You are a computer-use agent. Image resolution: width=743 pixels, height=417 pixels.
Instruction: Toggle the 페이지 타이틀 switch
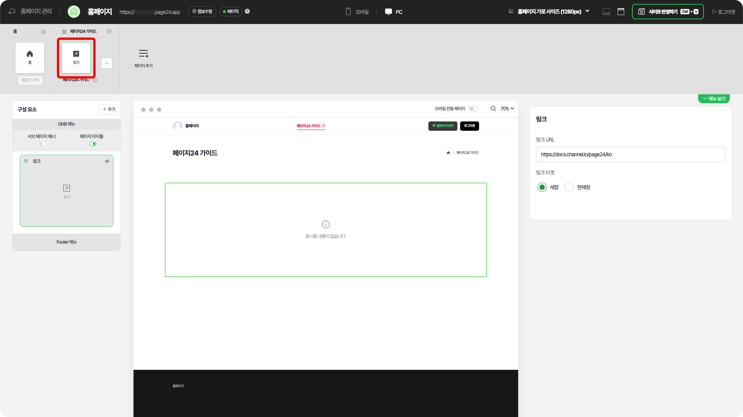[93, 144]
